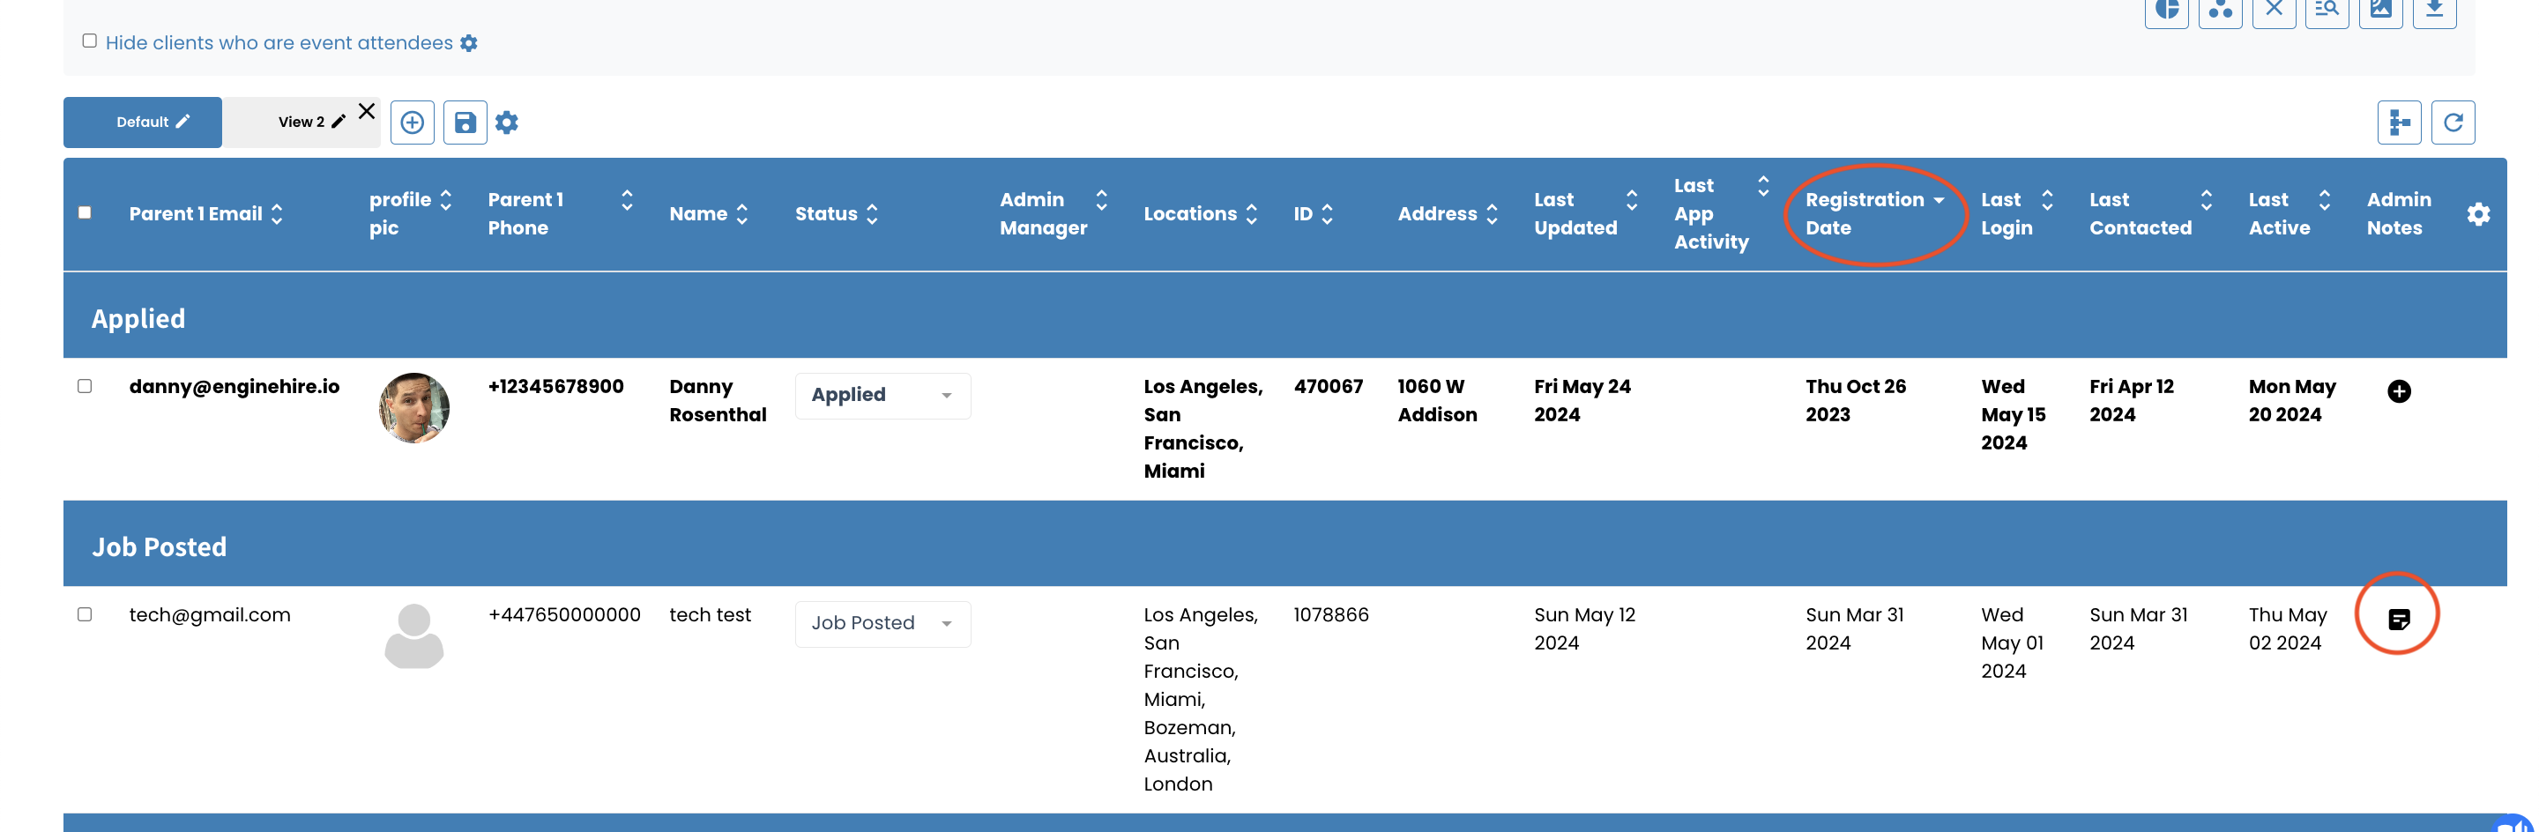Click last active Mon May 20 2024
The image size is (2539, 832).
2291,400
